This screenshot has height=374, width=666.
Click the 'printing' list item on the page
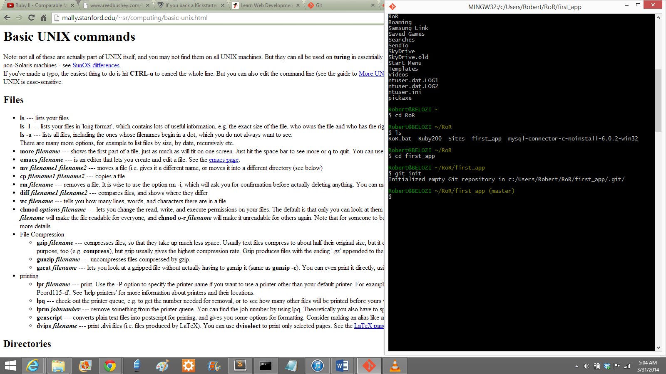(x=29, y=276)
